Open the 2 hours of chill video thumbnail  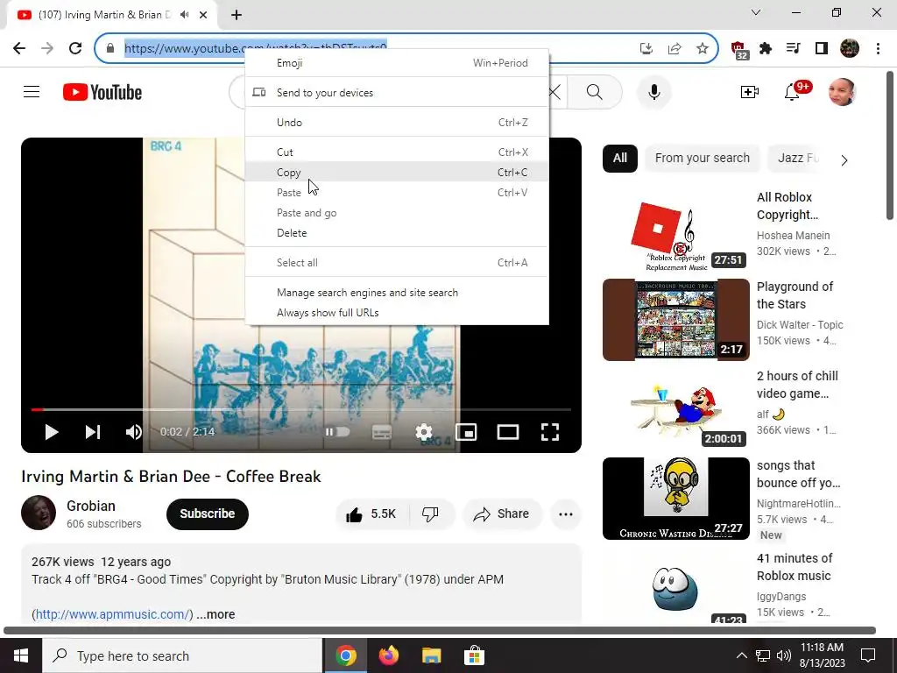pos(675,409)
